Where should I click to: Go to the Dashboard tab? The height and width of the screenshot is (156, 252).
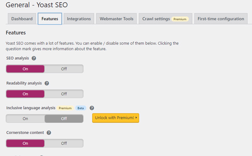22,19
